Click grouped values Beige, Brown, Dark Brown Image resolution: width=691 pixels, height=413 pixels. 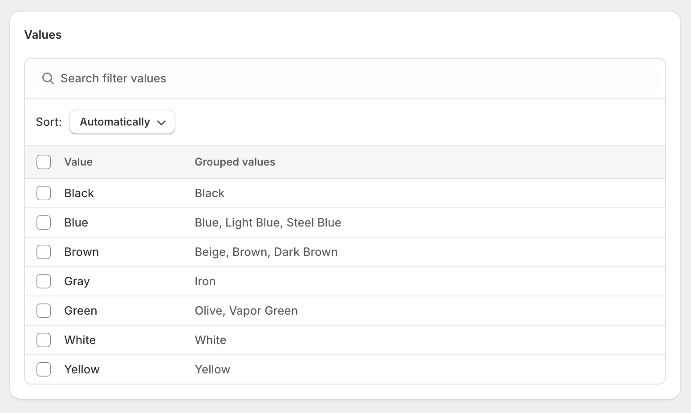pos(266,252)
